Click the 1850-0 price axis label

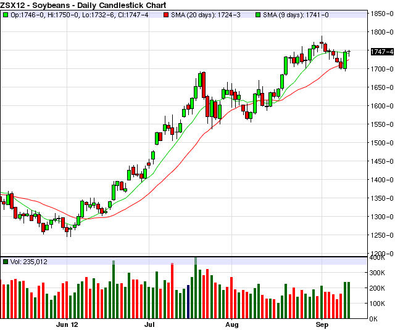point(382,14)
